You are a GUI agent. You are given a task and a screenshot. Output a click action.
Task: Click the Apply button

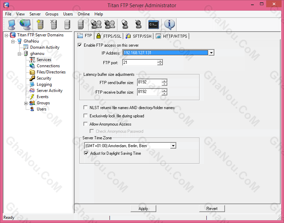143,209
